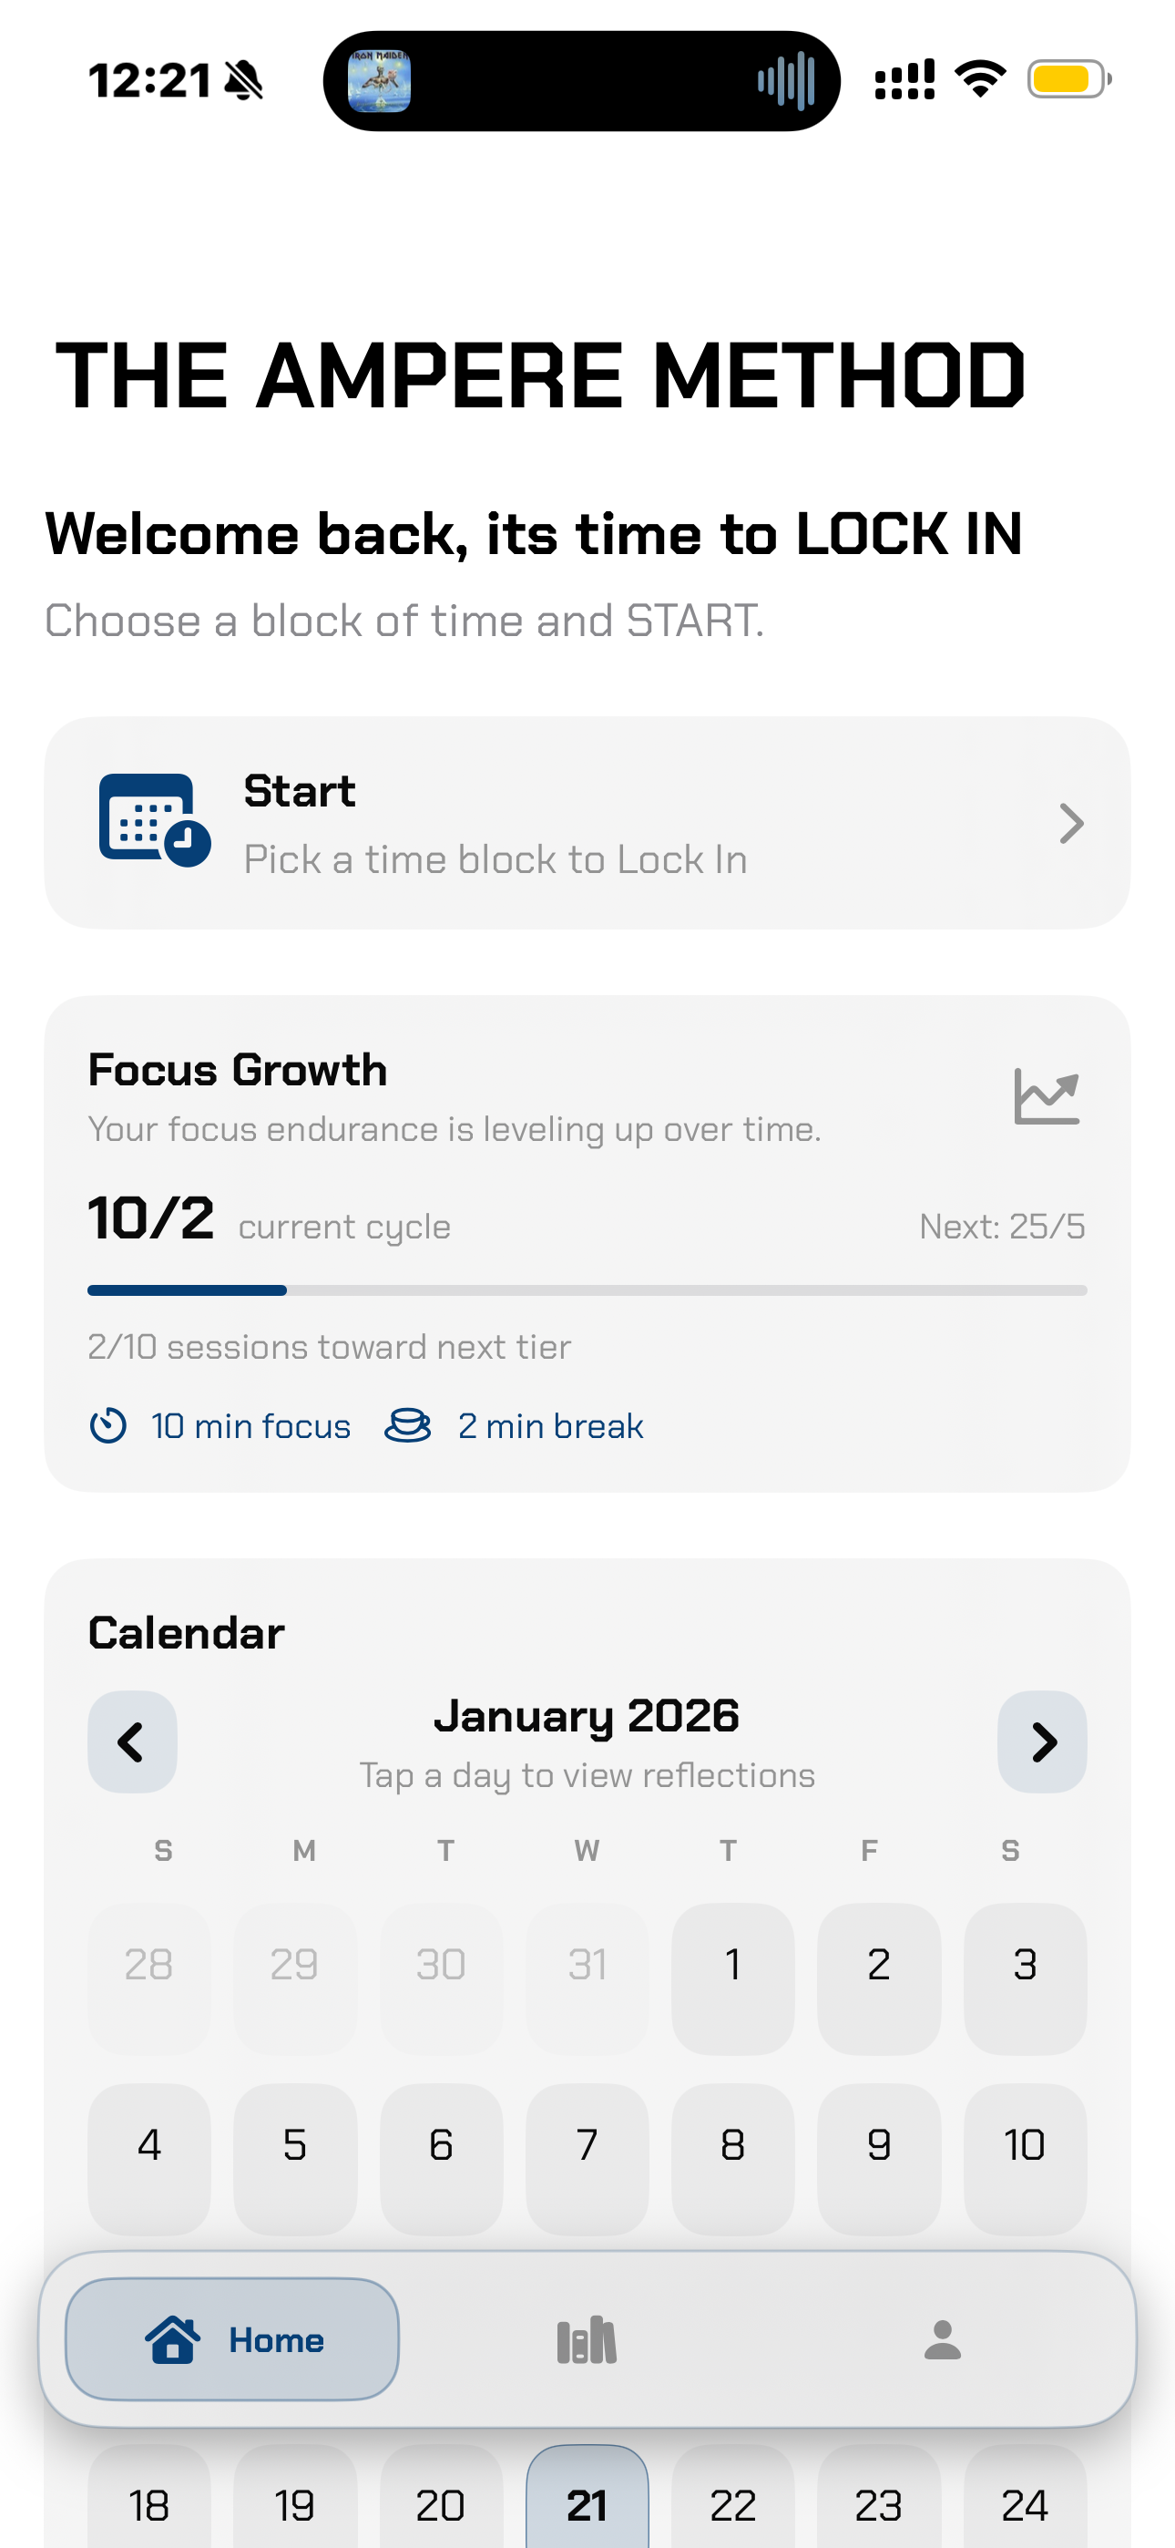Tap the house icon in Home tab
This screenshot has height=2548, width=1175.
(x=173, y=2340)
